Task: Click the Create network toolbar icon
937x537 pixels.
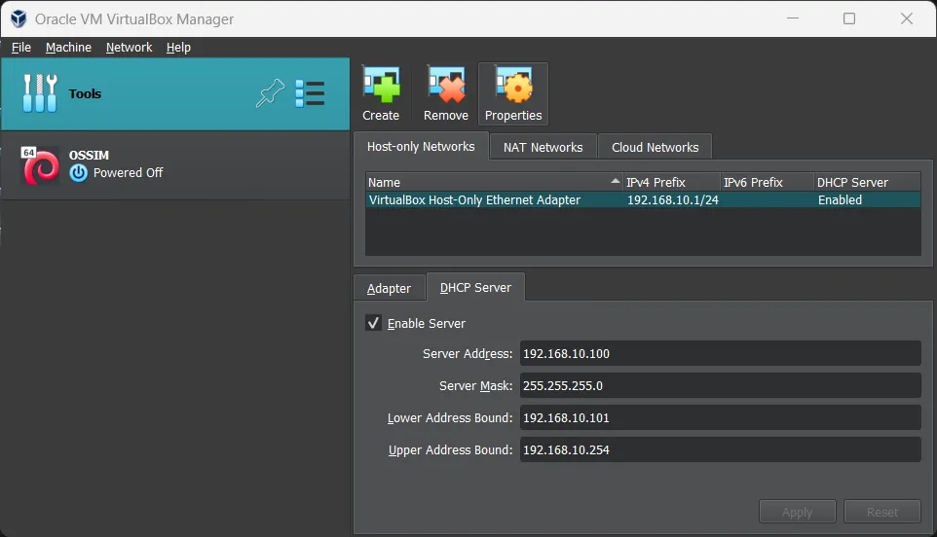Action: 381,86
